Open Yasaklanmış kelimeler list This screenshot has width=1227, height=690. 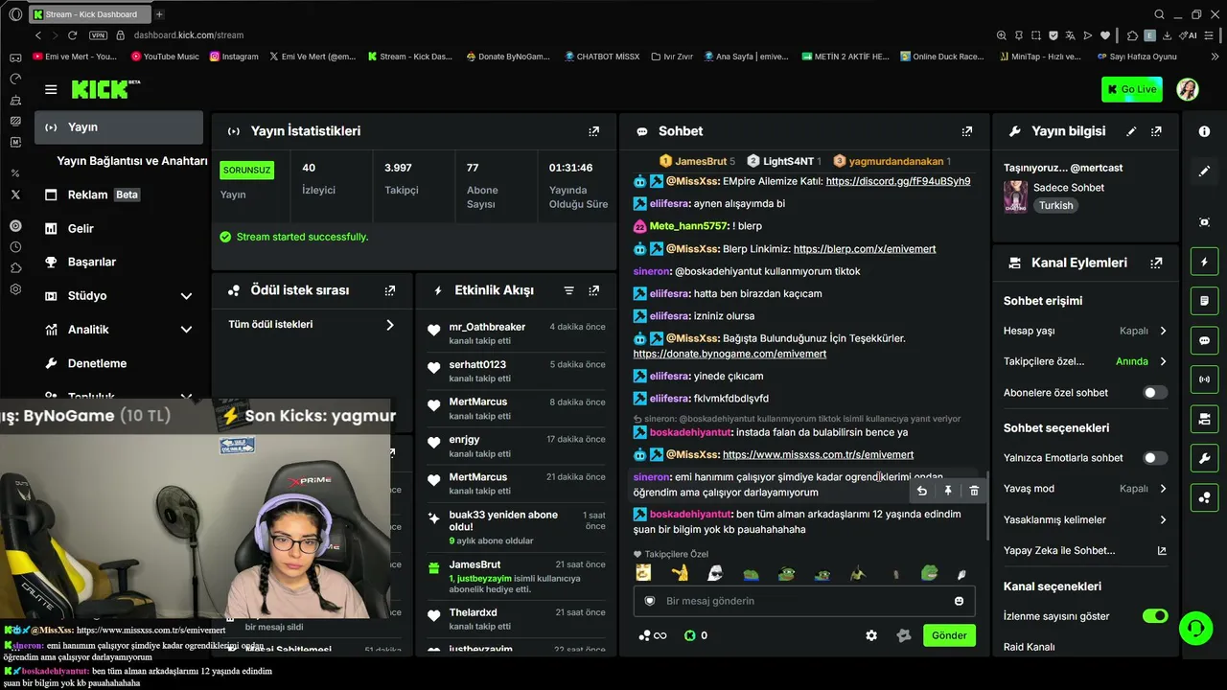(x=1085, y=519)
